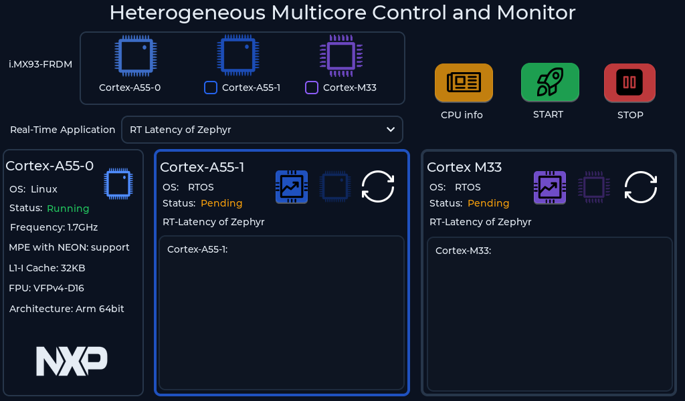Open the CPU info button
This screenshot has width=685, height=401.
[x=464, y=83]
